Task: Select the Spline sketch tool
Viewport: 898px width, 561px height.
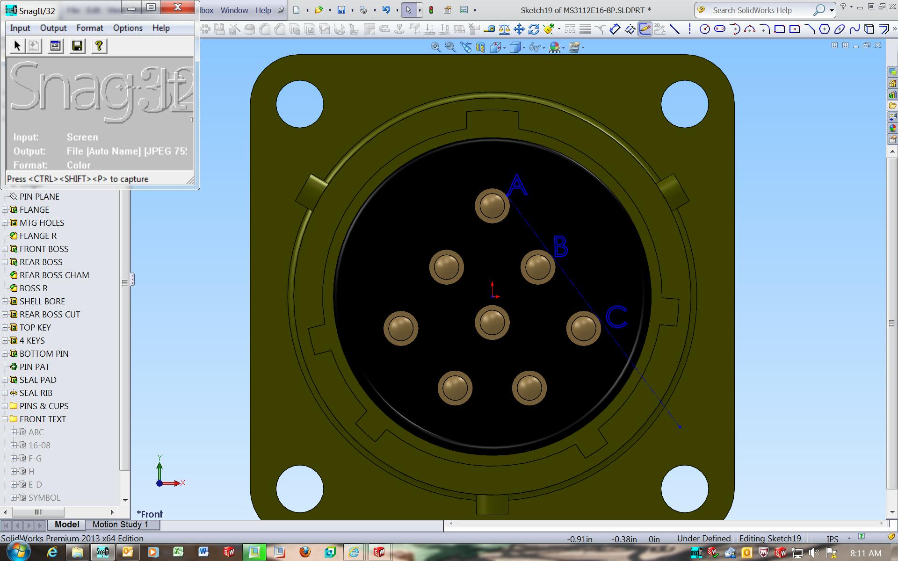Action: (x=854, y=29)
